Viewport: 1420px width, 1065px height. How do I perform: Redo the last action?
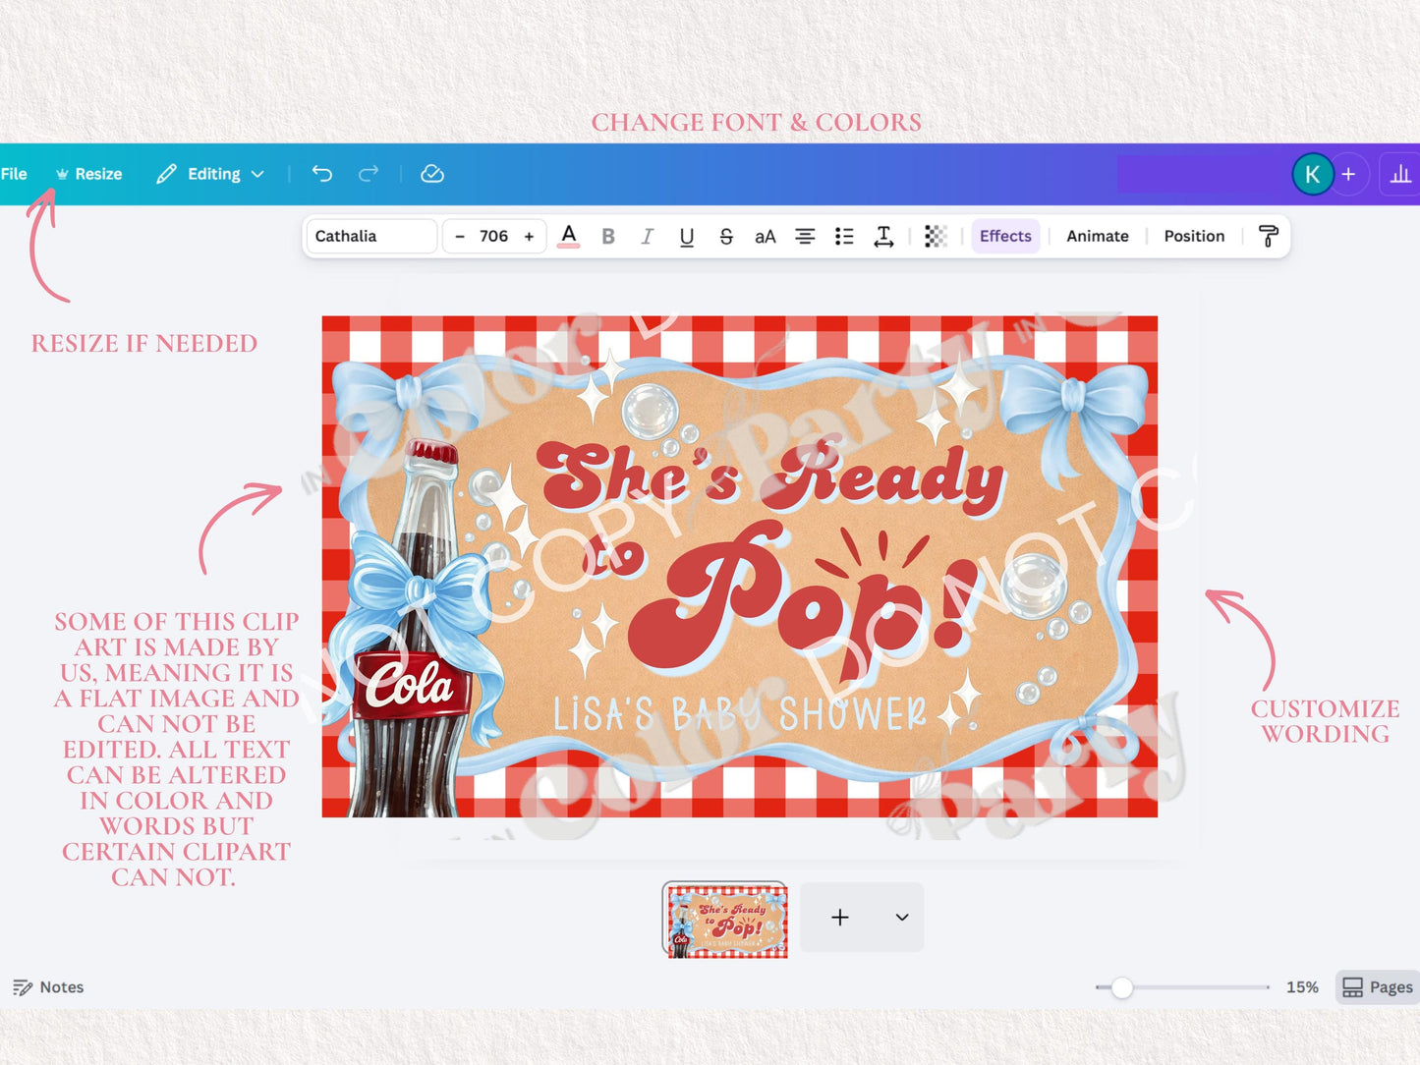click(369, 174)
